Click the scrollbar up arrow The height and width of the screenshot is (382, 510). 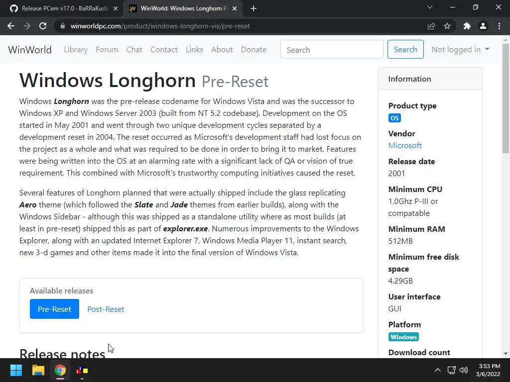click(506, 40)
